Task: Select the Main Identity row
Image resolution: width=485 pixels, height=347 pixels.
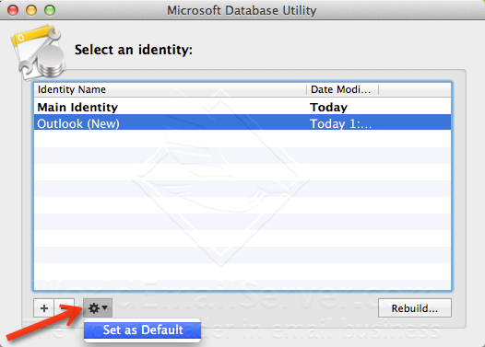Action: tap(243, 107)
